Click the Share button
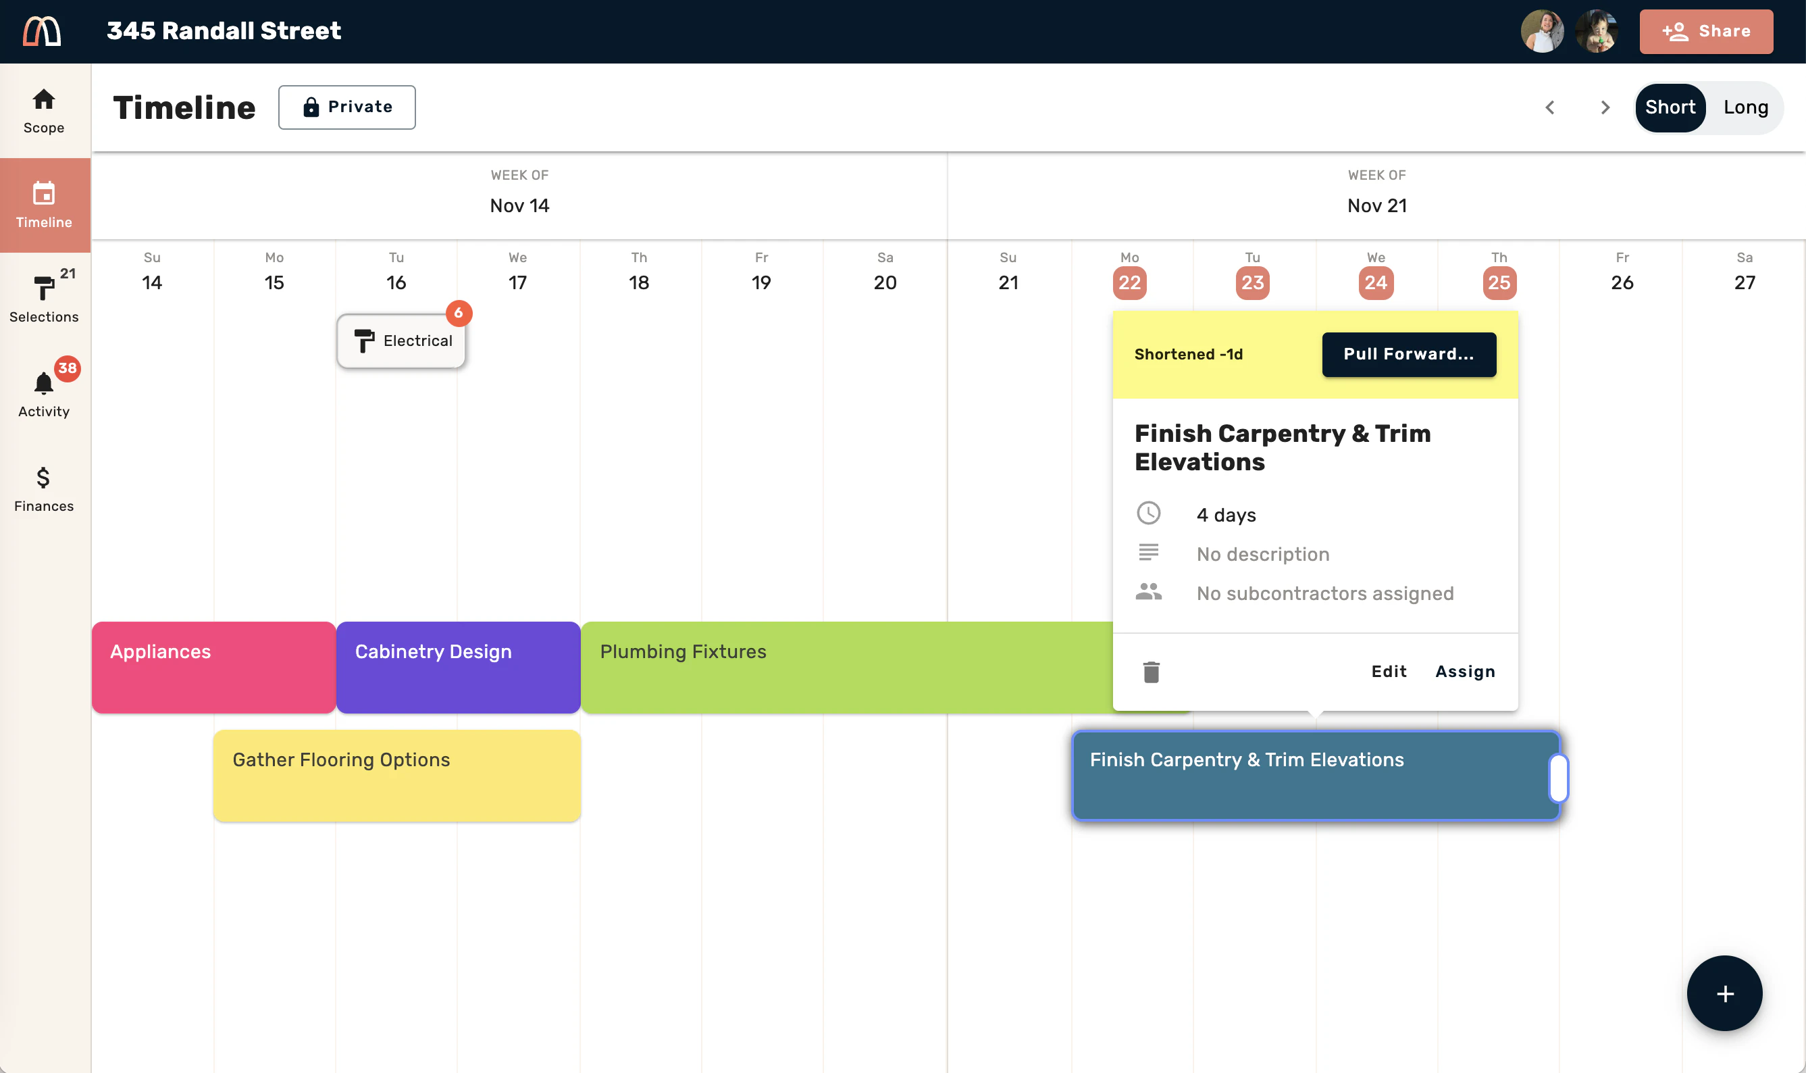The height and width of the screenshot is (1073, 1806). pos(1706,31)
